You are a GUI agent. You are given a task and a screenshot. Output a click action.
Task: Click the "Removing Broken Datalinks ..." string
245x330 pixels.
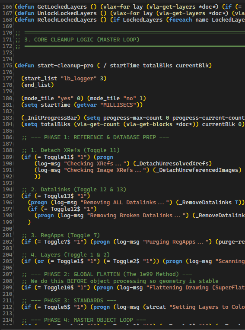click(137, 216)
